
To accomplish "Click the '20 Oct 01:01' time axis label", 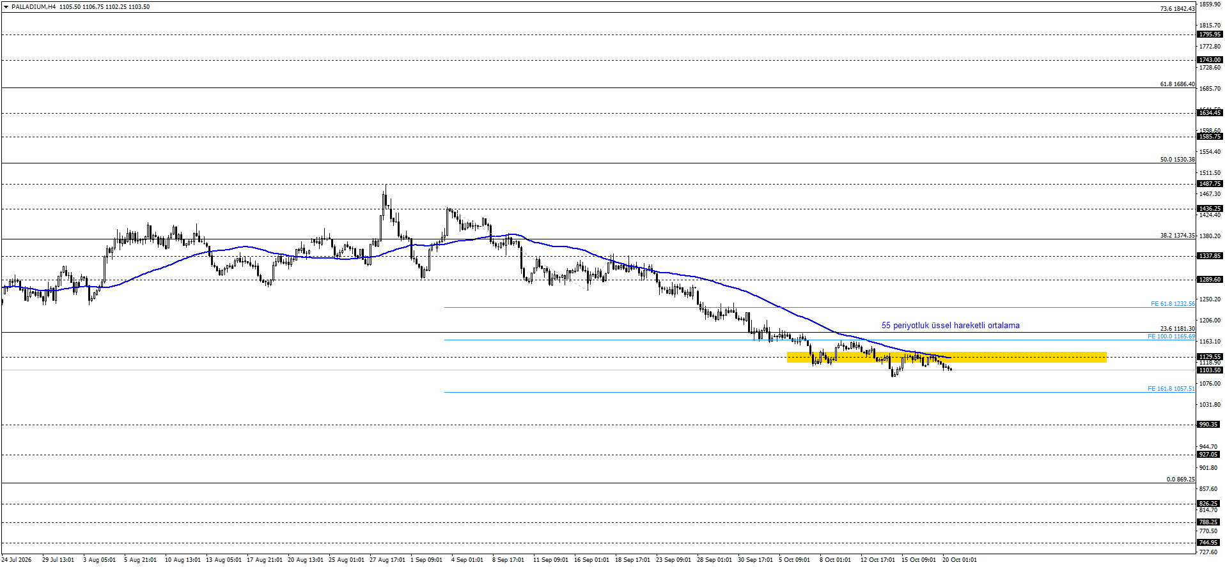I will point(959,560).
